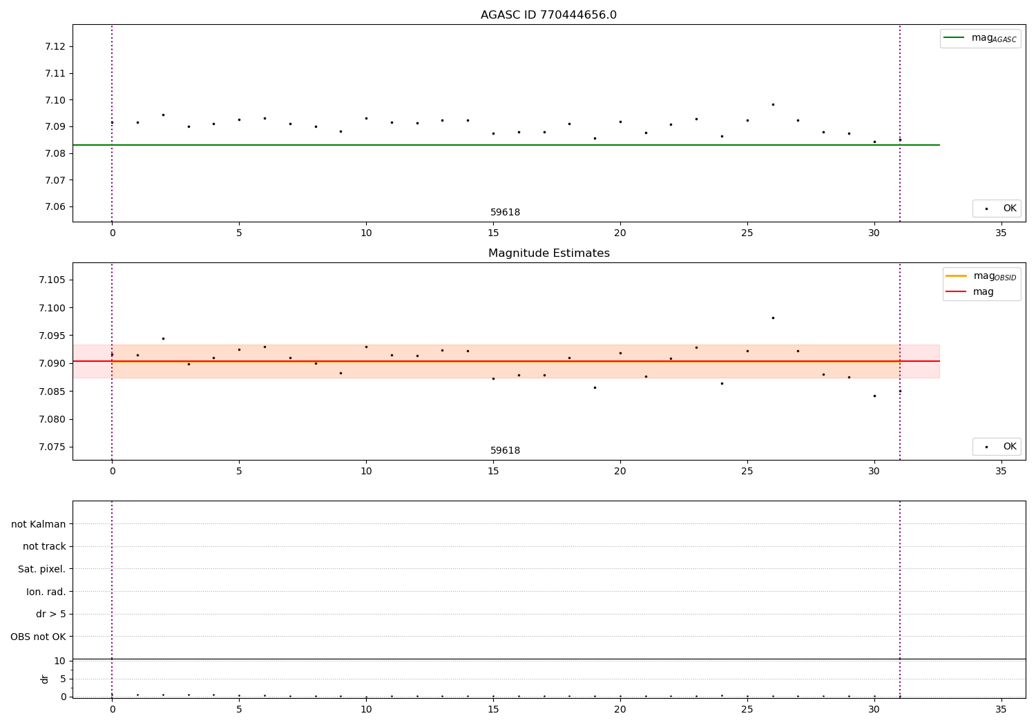Click the x-axis tick 15 on the top plot

[x=493, y=233]
